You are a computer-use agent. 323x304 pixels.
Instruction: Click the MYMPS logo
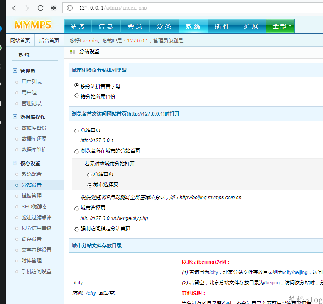point(33,25)
